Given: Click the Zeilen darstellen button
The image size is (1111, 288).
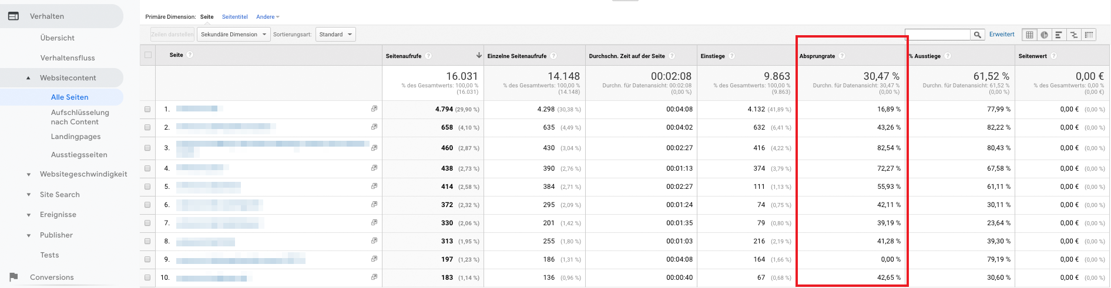Looking at the screenshot, I should [x=172, y=35].
